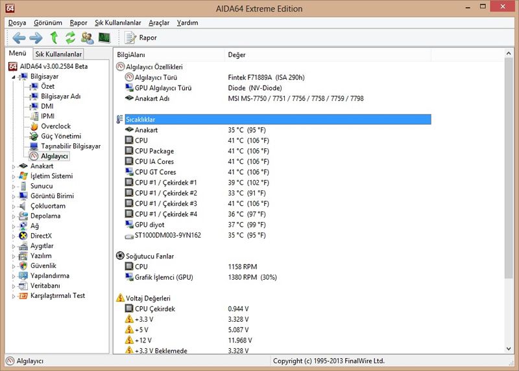This screenshot has width=519, height=371.
Task: Click the Güvenlik shield icon
Action: pyautogui.click(x=23, y=266)
